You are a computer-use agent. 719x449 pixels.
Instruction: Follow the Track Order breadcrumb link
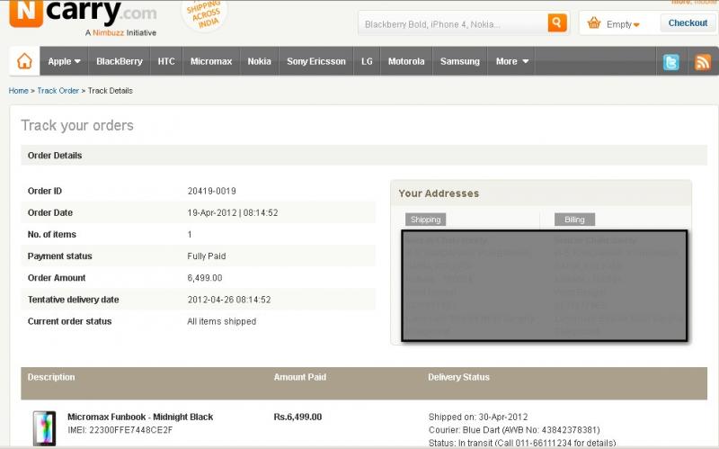[58, 91]
